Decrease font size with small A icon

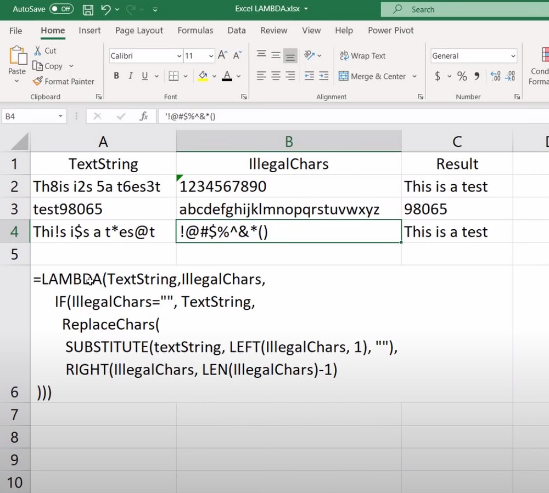click(237, 55)
